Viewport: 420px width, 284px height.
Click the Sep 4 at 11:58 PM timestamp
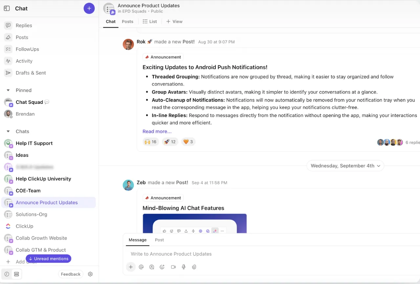[x=209, y=183]
